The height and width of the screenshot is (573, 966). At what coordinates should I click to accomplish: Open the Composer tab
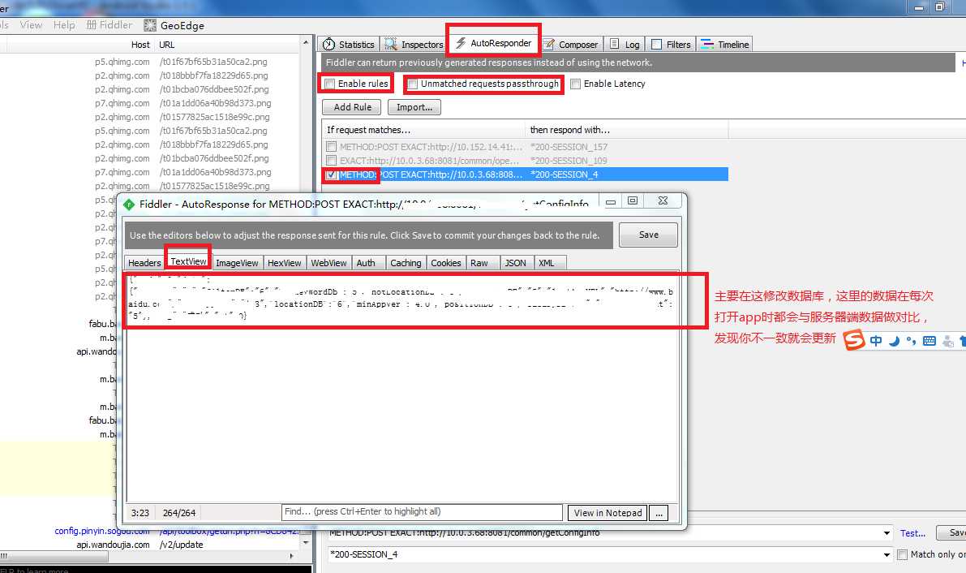point(570,45)
